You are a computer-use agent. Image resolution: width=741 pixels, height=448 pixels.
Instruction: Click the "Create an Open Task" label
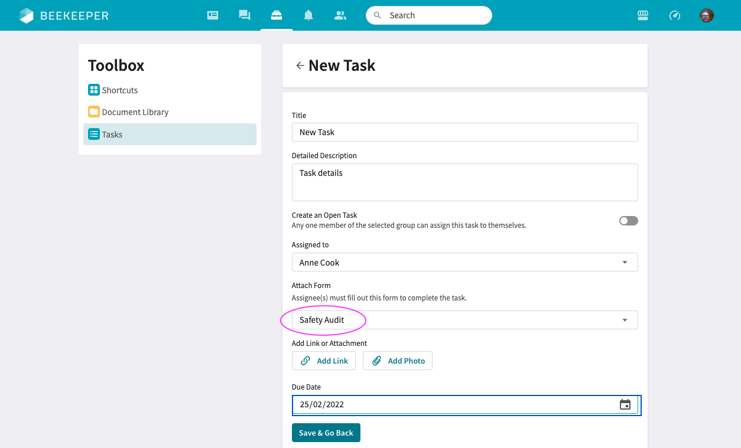pos(324,215)
